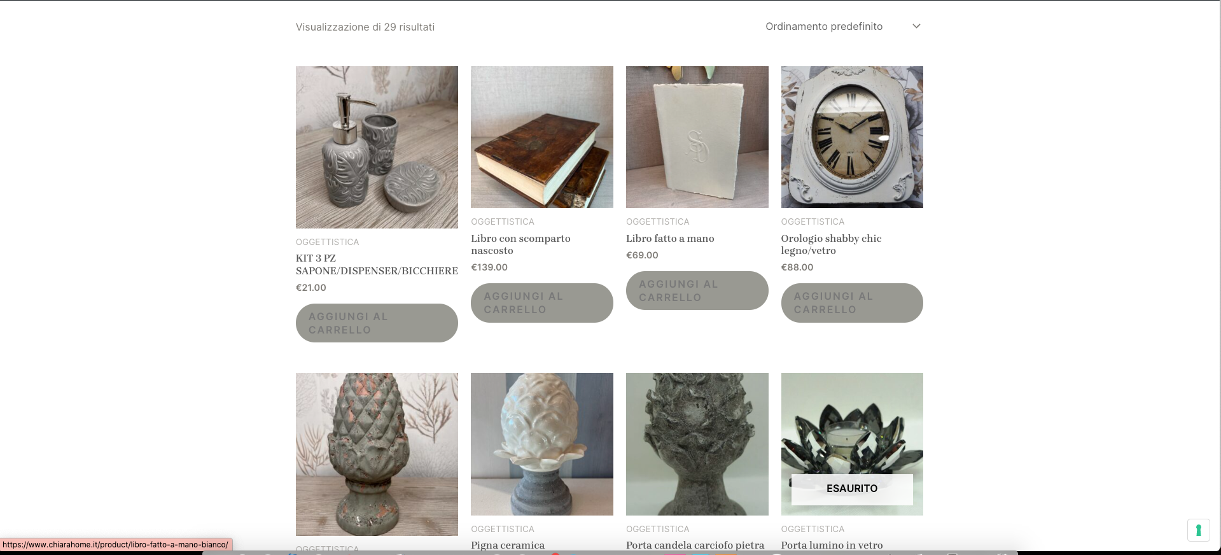Viewport: 1221px width, 555px height.
Task: Open the brown leather book image
Action: (x=542, y=137)
